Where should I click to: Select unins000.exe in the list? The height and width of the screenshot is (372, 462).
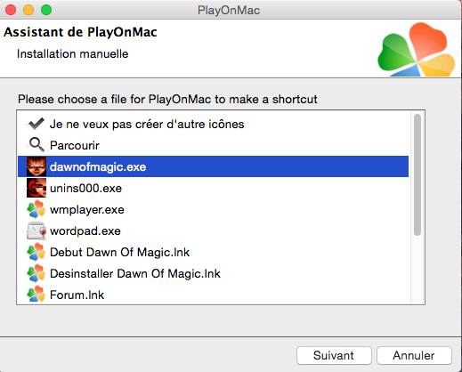(213, 188)
